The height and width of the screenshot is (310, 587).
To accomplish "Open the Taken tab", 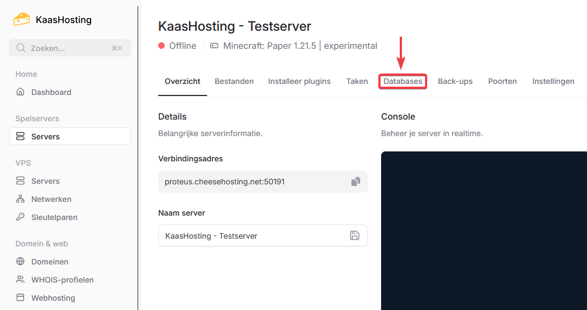I will click(357, 81).
